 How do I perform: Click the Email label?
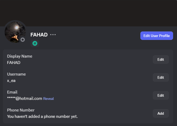click(12, 92)
